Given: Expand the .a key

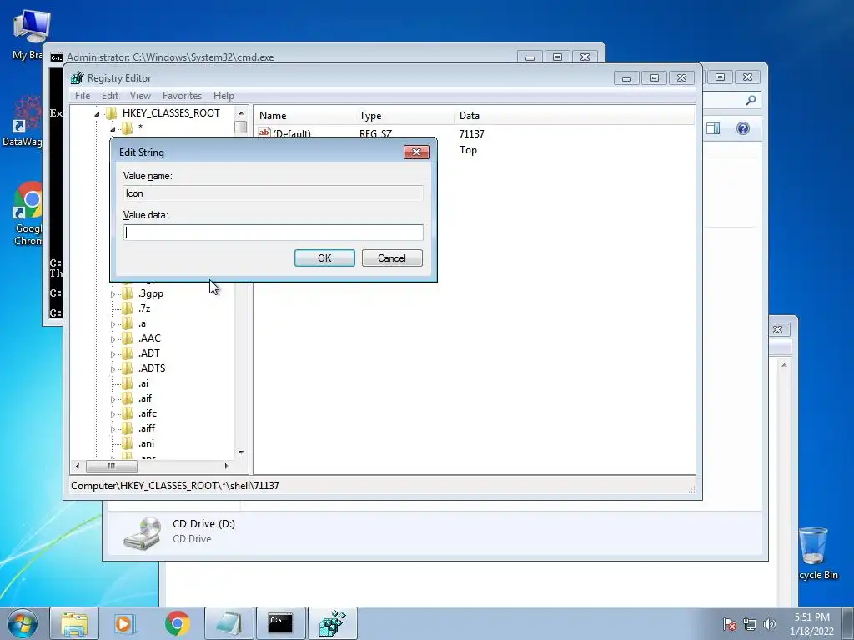Looking at the screenshot, I should pos(113,324).
